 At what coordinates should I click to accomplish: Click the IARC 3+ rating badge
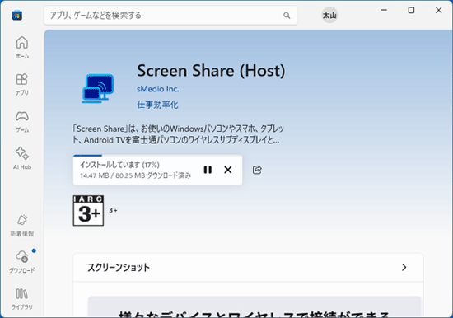(x=88, y=210)
